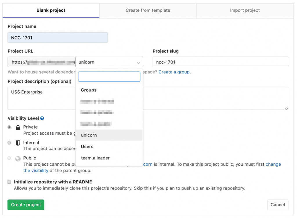
Task: Follow the Create a group link
Action: pyautogui.click(x=175, y=72)
